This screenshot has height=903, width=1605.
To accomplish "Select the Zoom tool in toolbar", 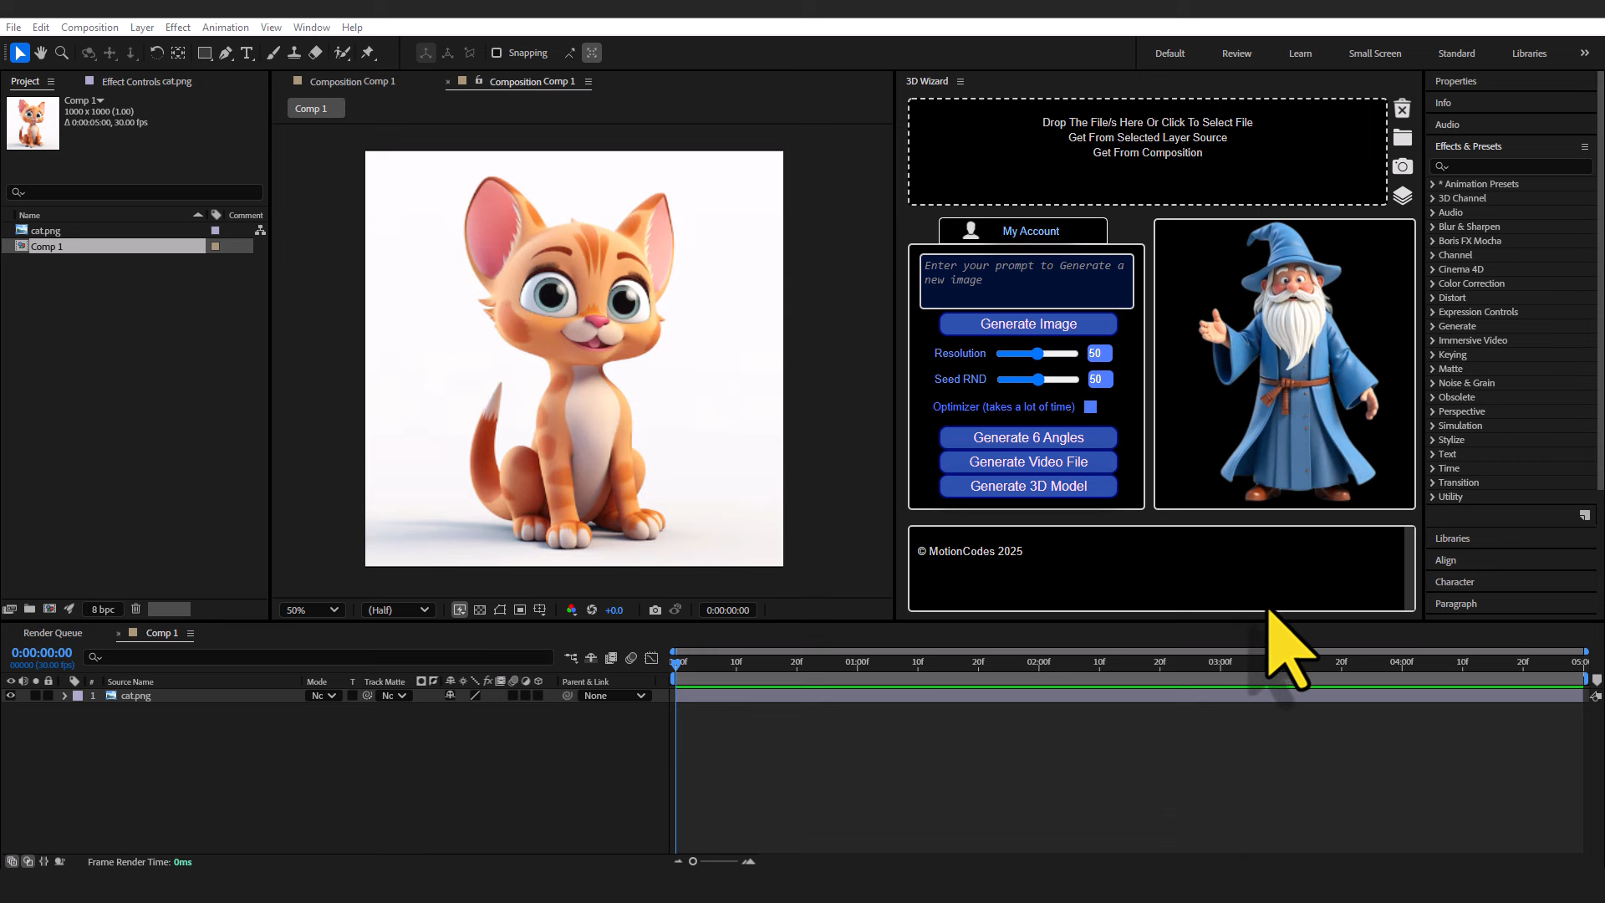I will (61, 53).
